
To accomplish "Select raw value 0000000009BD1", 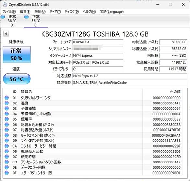I will point(167,173).
